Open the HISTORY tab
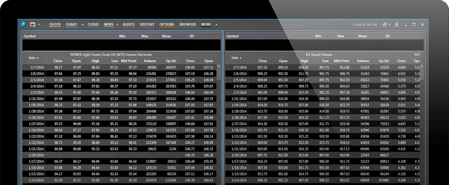 tap(147, 25)
